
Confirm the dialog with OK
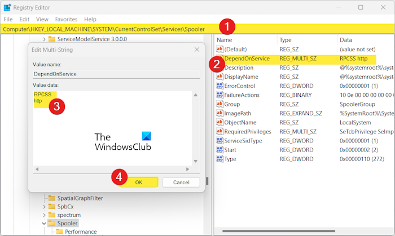click(x=139, y=182)
